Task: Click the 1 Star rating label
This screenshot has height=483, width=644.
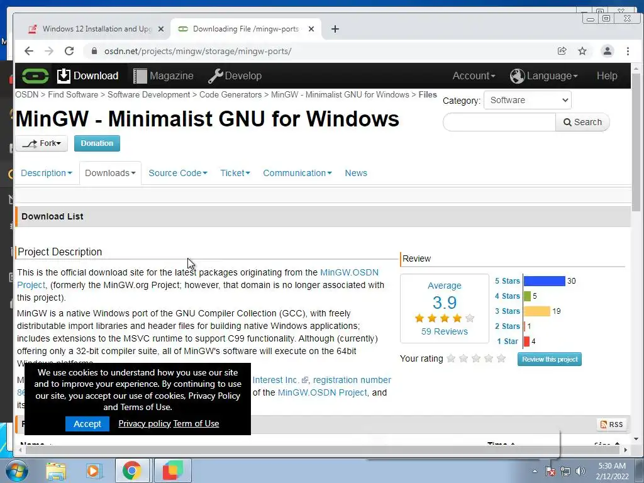Action: [x=508, y=341]
